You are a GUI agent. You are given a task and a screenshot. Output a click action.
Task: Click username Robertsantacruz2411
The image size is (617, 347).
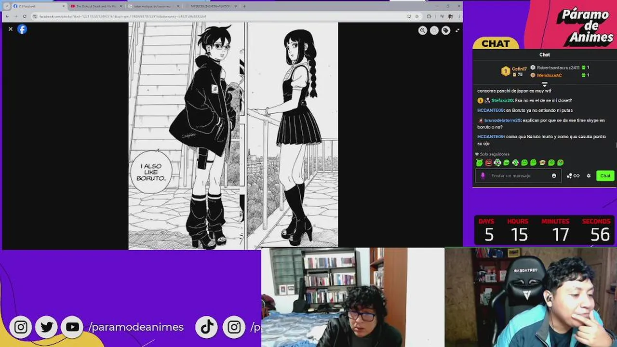pos(558,68)
